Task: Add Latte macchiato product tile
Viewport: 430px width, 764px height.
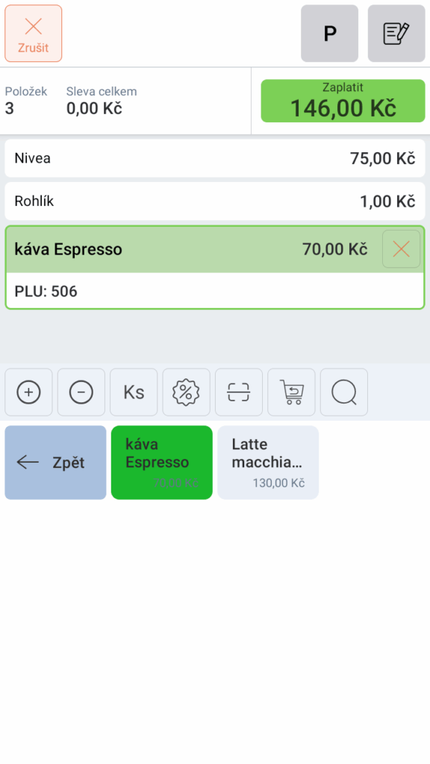Action: [x=268, y=463]
